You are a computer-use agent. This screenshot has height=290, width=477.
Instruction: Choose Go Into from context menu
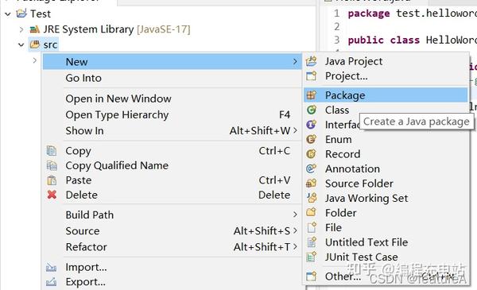(172, 78)
